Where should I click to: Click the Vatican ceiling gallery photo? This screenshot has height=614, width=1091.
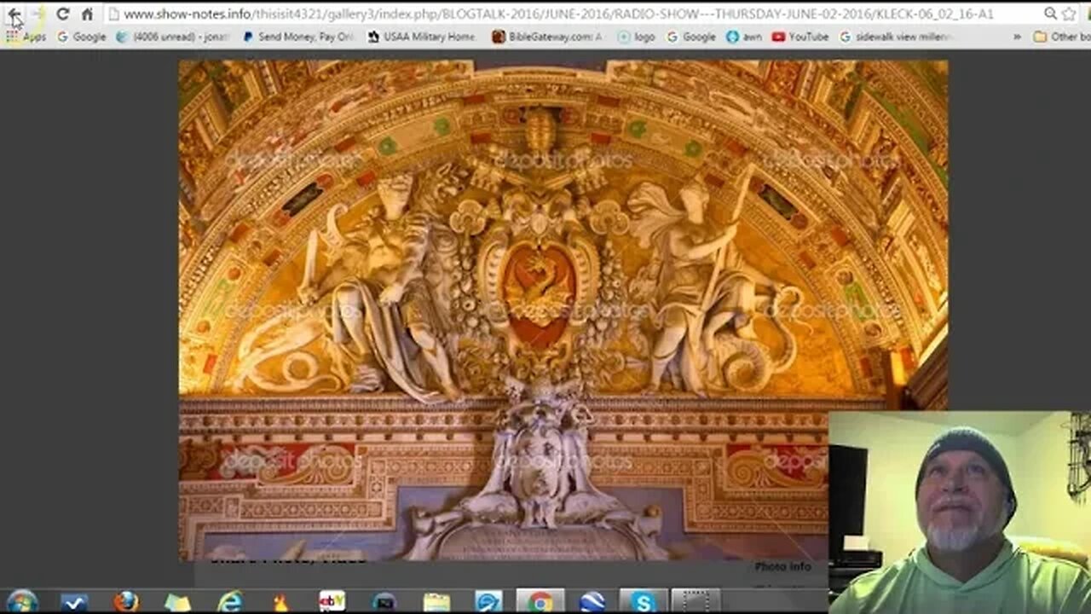coord(563,310)
